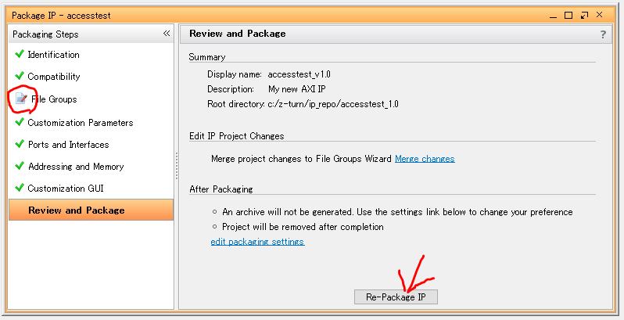Click the green checkmark beside Compatibility
This screenshot has height=320, width=624.
click(19, 77)
